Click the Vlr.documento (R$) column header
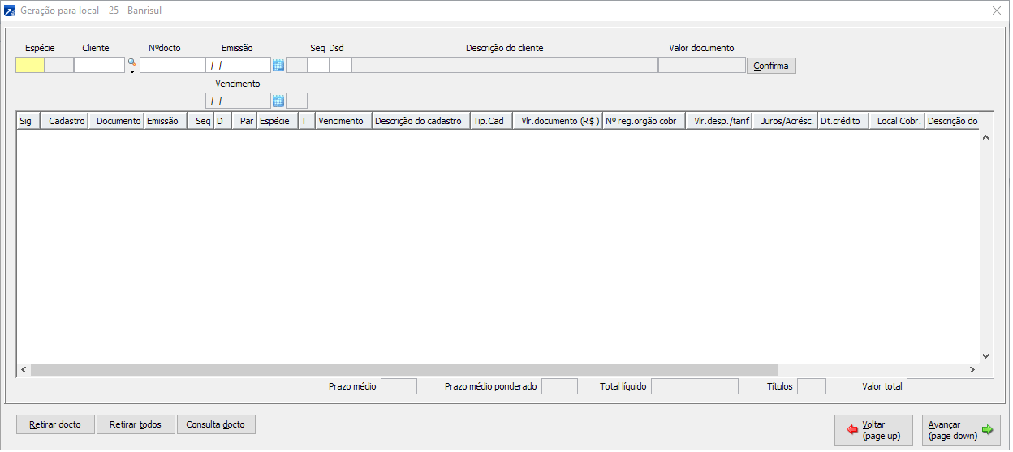Image resolution: width=1013 pixels, height=452 pixels. click(x=558, y=121)
